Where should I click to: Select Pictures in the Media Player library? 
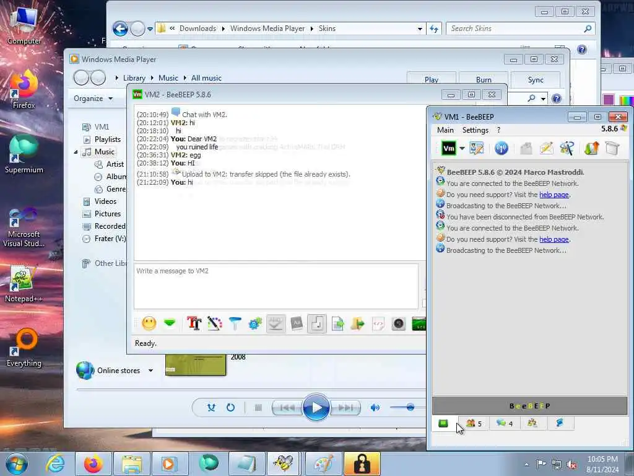click(108, 214)
